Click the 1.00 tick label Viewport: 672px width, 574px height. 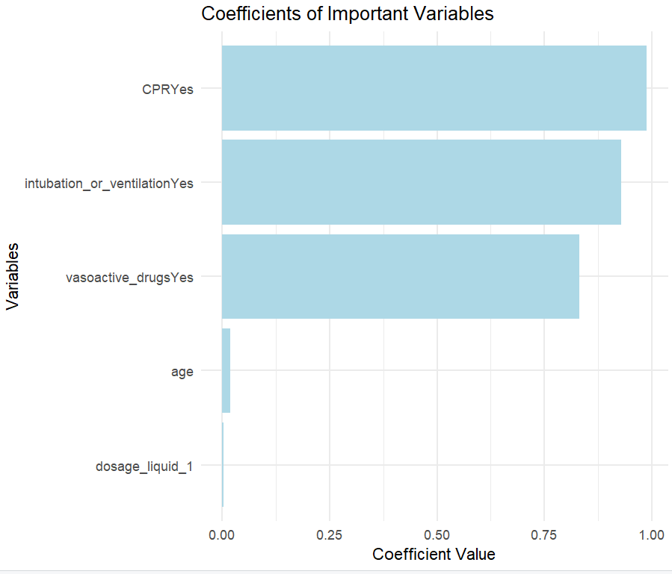tap(651, 535)
